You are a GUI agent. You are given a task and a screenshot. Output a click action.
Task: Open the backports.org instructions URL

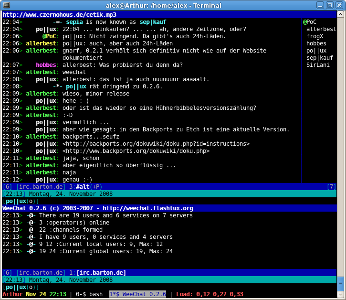point(156,144)
